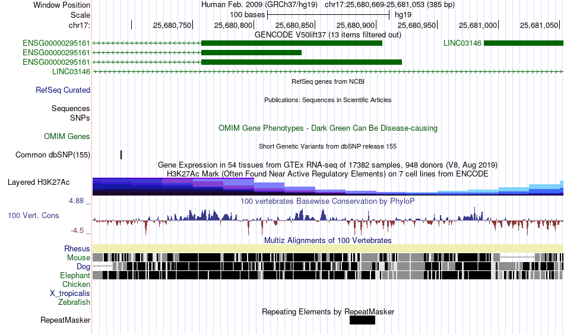The width and height of the screenshot is (564, 334).
Task: Click the longest ENSG00000295161 exon block
Action: point(302,62)
